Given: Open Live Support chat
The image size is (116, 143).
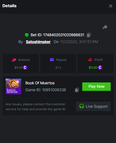Looking at the screenshot, I should click(x=93, y=106).
